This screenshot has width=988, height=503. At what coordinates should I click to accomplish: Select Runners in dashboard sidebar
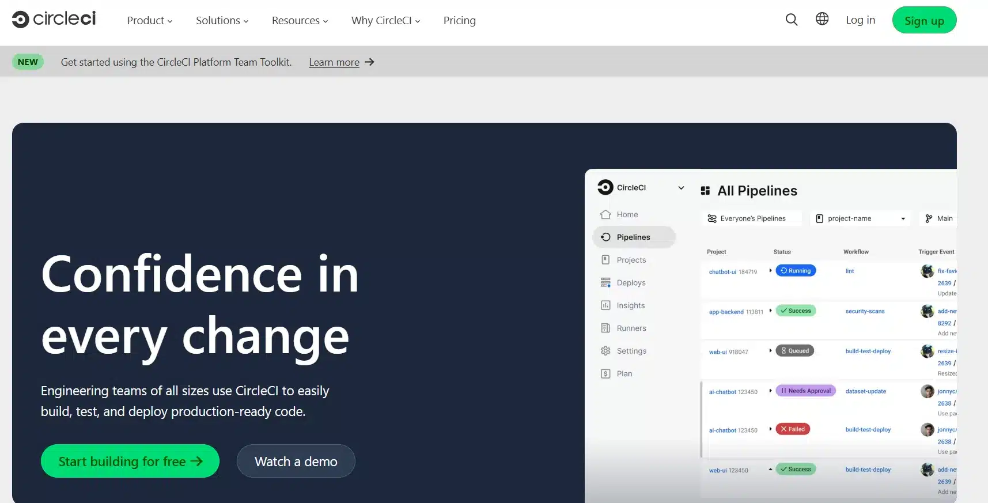[x=631, y=328]
